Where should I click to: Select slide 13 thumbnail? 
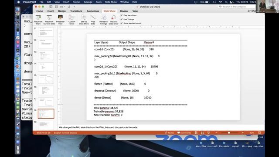46,55
